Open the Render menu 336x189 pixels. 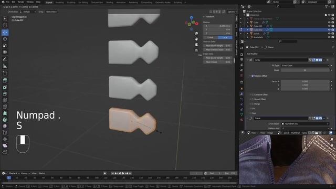coord(21,2)
